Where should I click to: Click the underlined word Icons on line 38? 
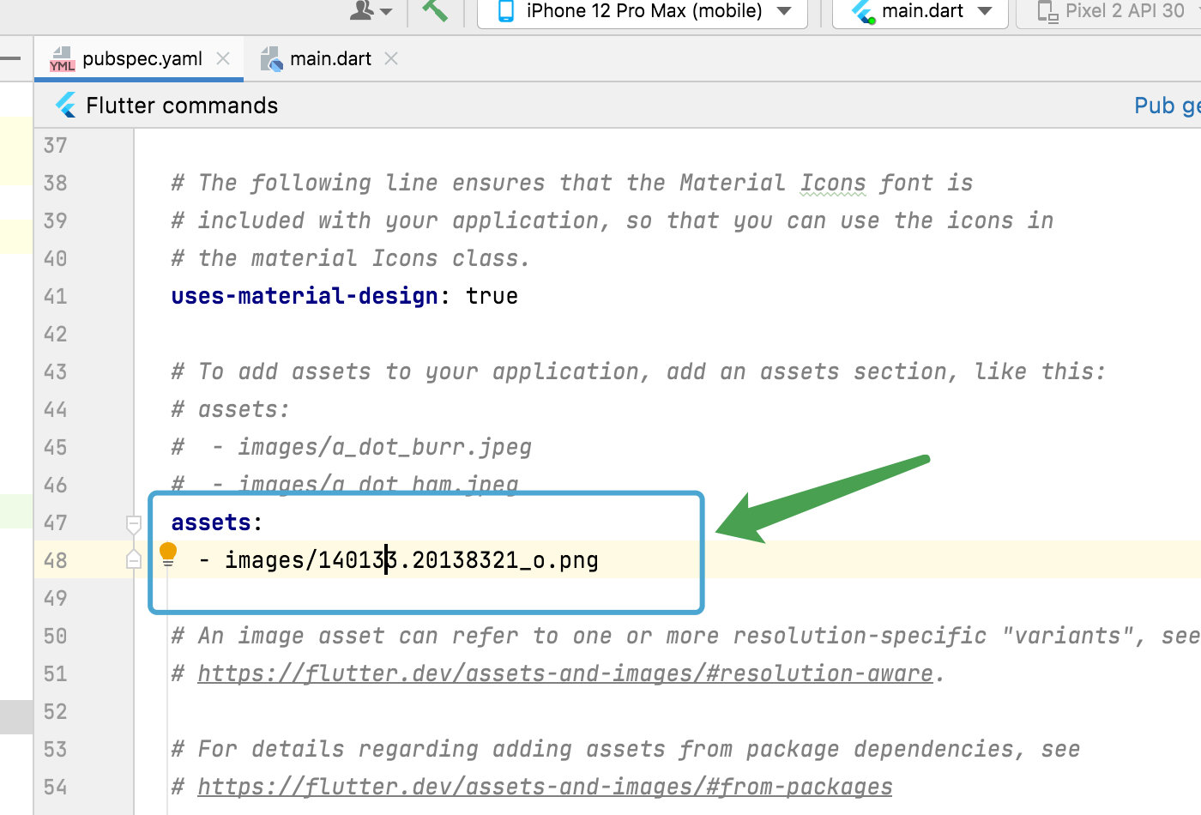click(x=833, y=183)
